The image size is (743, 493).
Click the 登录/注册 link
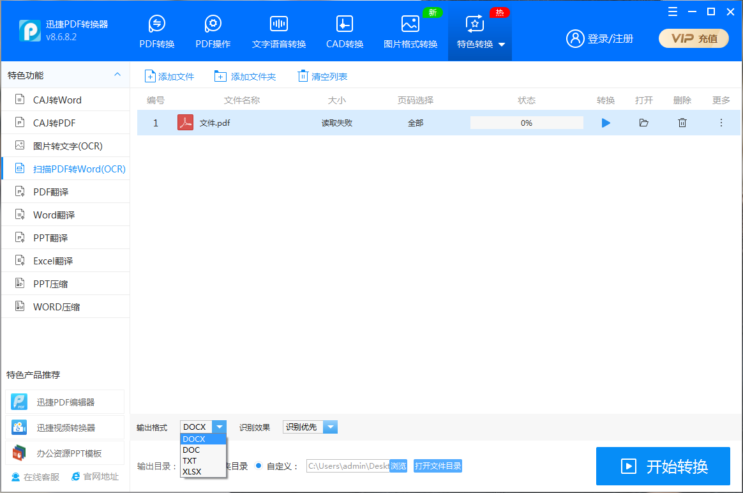coord(610,39)
